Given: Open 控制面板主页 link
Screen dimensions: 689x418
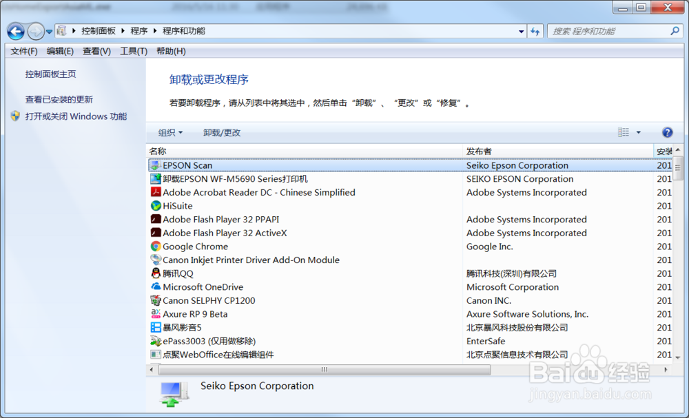Looking at the screenshot, I should pyautogui.click(x=50, y=74).
